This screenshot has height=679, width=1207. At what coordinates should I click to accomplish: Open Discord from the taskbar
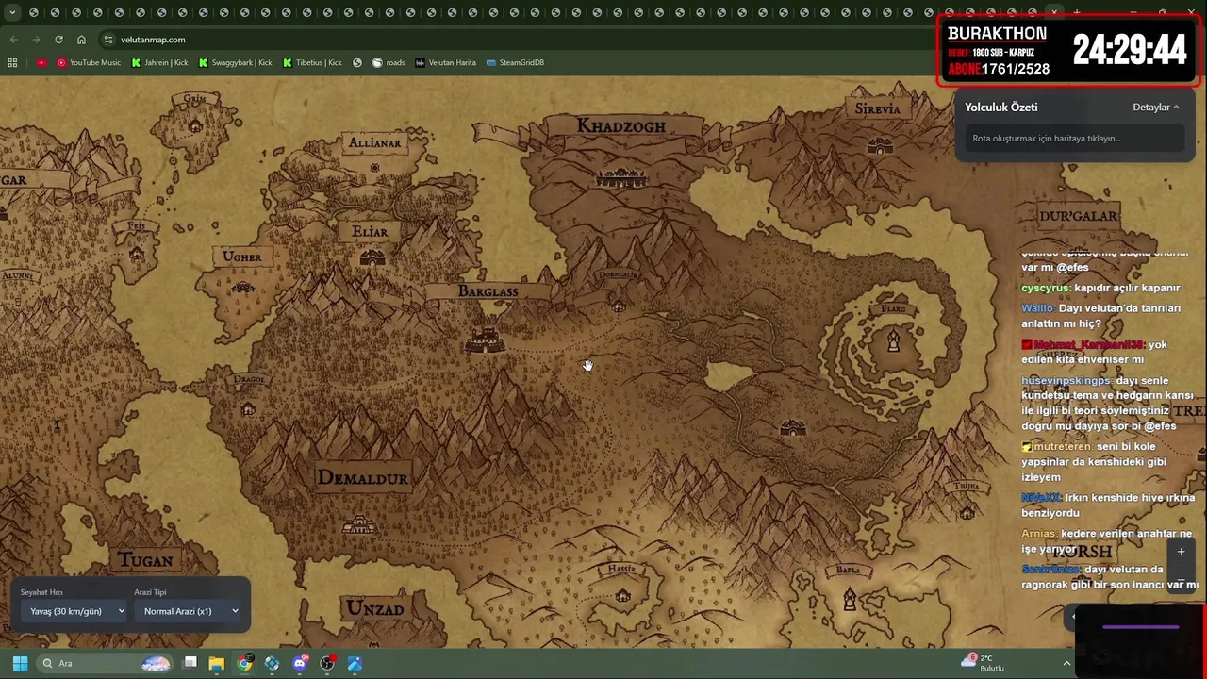[x=300, y=663]
